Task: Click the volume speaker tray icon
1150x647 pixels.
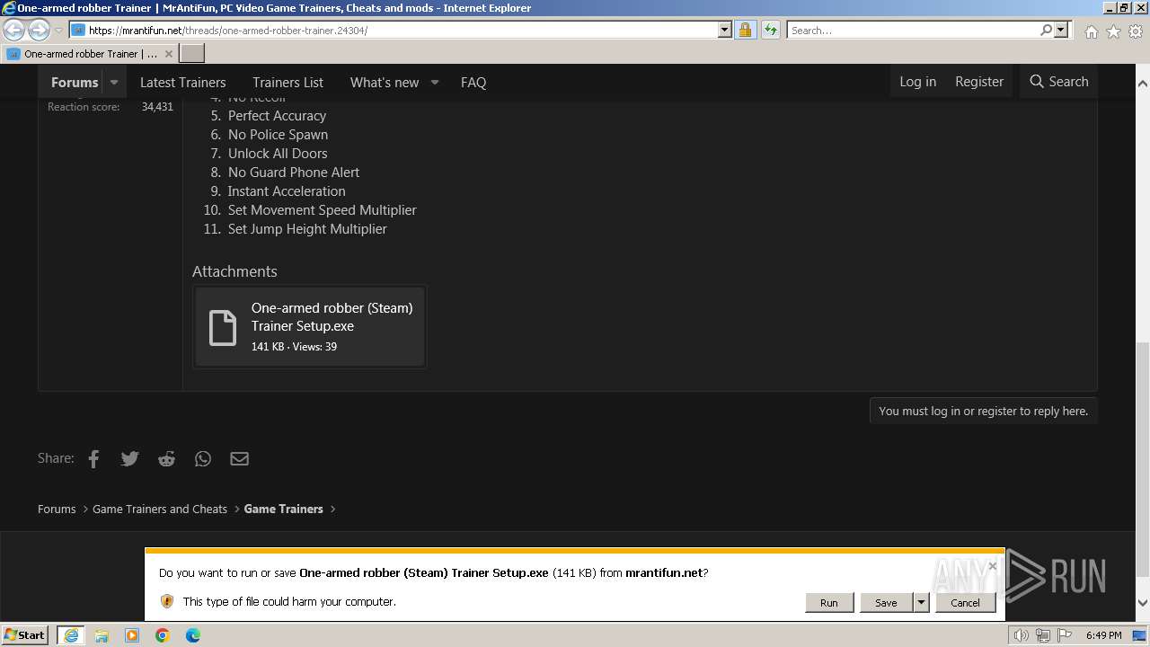Action: click(1022, 635)
